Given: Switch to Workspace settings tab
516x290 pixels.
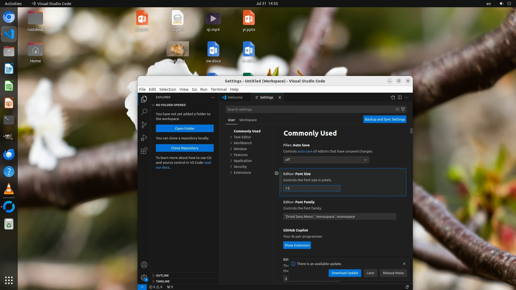Looking at the screenshot, I should point(248,120).
